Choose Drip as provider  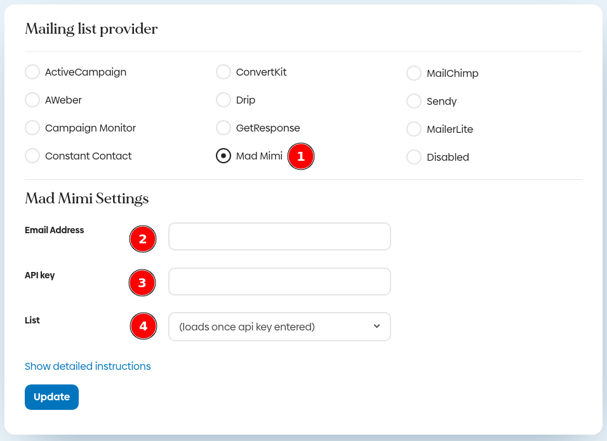pos(223,100)
